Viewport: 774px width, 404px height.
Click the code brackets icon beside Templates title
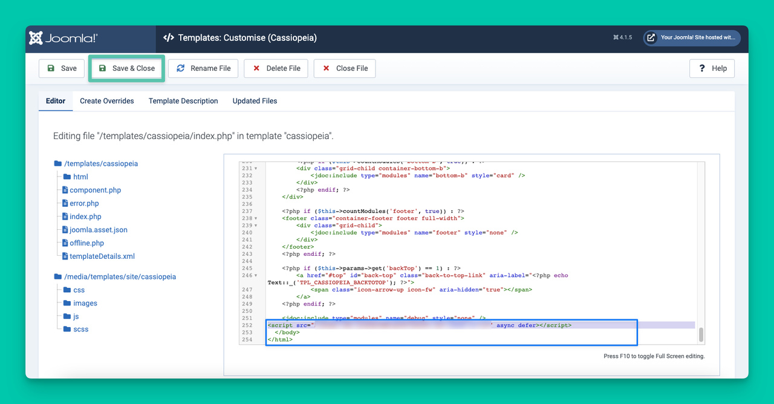tap(169, 37)
